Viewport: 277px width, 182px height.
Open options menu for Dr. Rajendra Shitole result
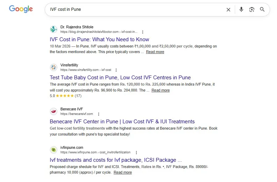143,32
